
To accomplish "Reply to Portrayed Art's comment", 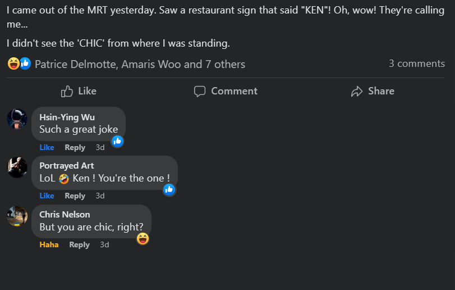I will pos(75,196).
